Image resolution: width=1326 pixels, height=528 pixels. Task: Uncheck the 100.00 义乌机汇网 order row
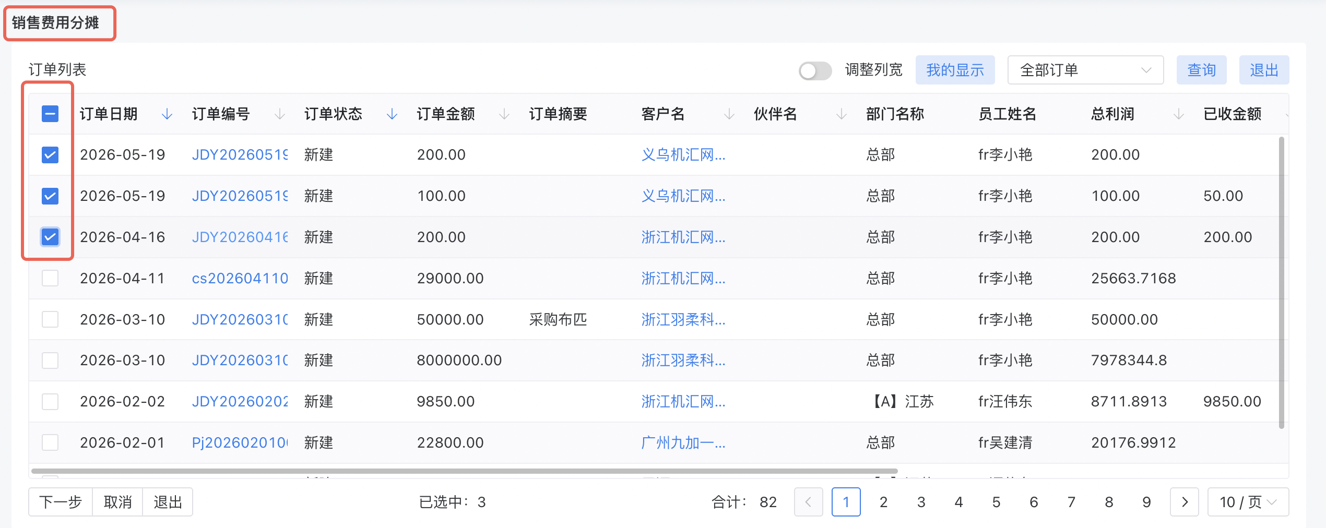[50, 196]
